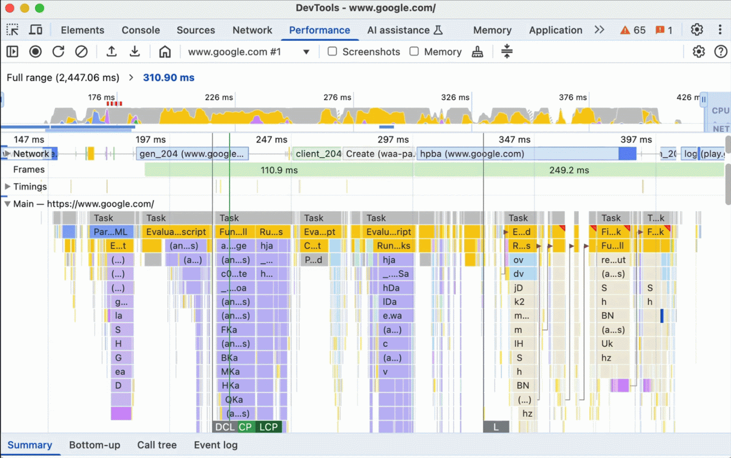731x458 pixels.
Task: Click the issues counter showing 1
Action: click(664, 30)
